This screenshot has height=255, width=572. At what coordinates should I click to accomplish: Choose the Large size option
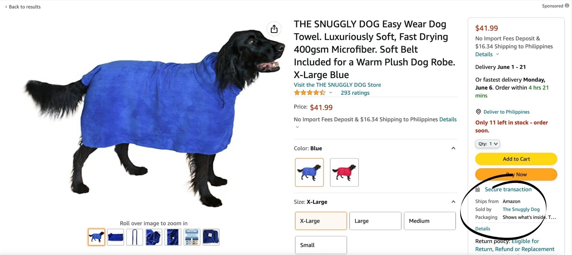(375, 221)
